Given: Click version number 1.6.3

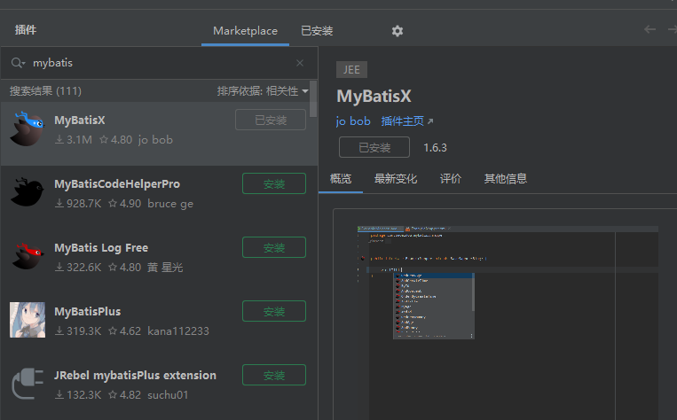Looking at the screenshot, I should pyautogui.click(x=435, y=147).
